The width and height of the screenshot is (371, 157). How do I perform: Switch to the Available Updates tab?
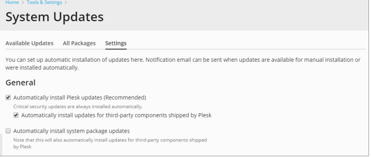(x=30, y=43)
